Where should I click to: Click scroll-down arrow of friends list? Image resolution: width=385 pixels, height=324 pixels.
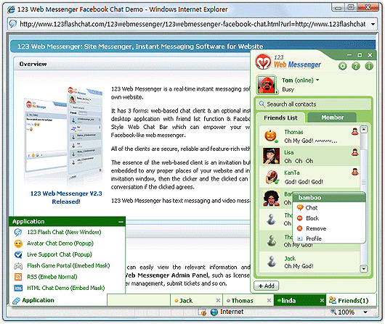pos(364,268)
